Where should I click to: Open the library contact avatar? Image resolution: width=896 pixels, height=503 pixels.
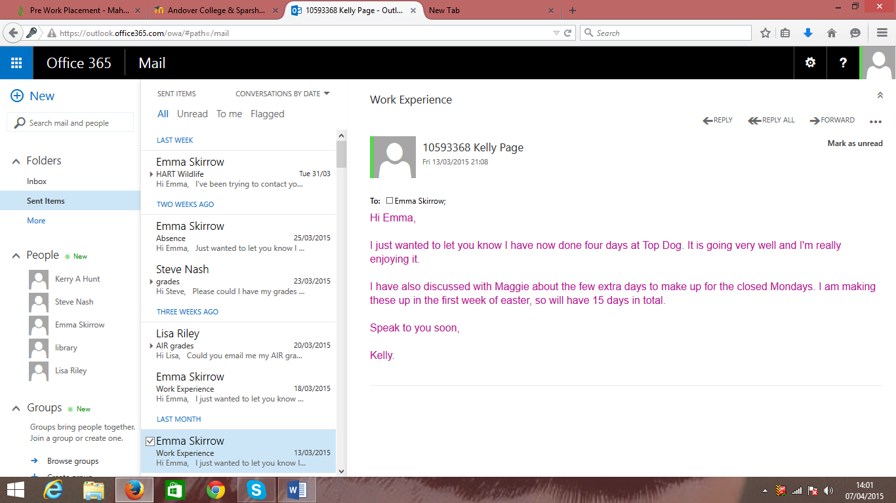point(39,348)
